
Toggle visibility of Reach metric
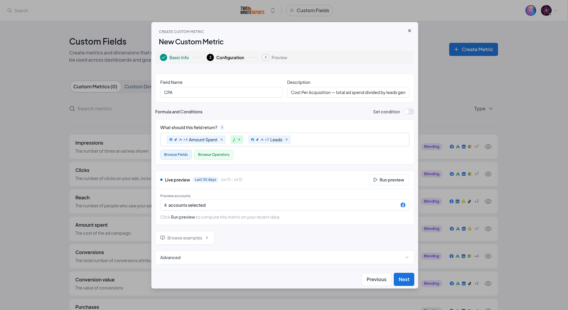[x=488, y=201]
